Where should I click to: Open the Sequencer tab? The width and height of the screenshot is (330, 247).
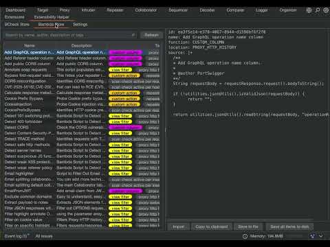[x=178, y=10]
